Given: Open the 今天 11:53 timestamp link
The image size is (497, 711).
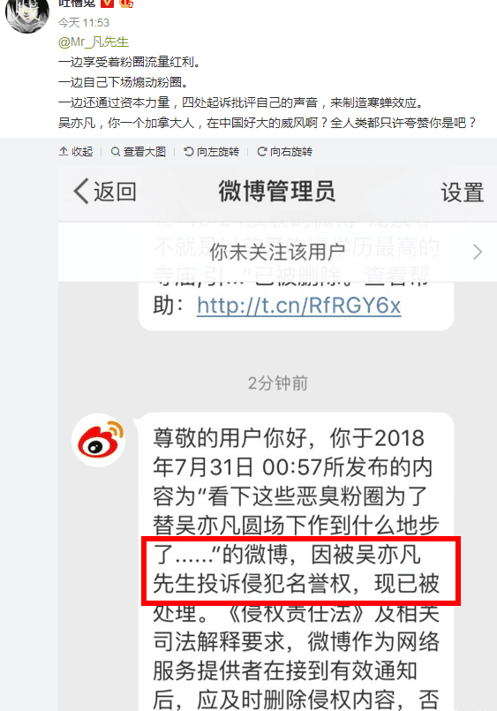Looking at the screenshot, I should pyautogui.click(x=84, y=23).
